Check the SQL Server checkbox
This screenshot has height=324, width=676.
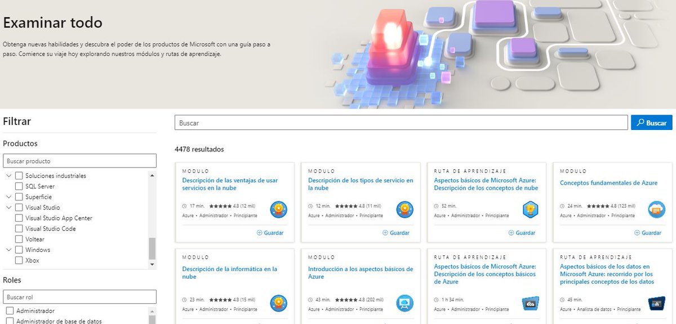pos(19,186)
